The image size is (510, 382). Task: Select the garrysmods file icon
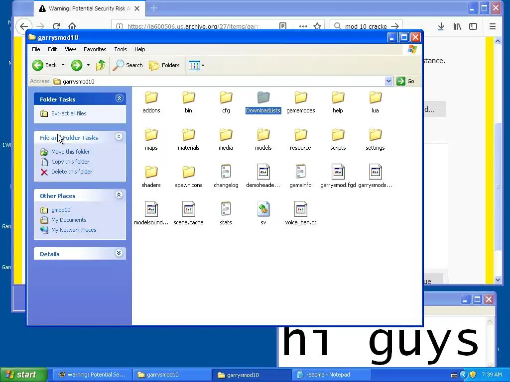(376, 172)
